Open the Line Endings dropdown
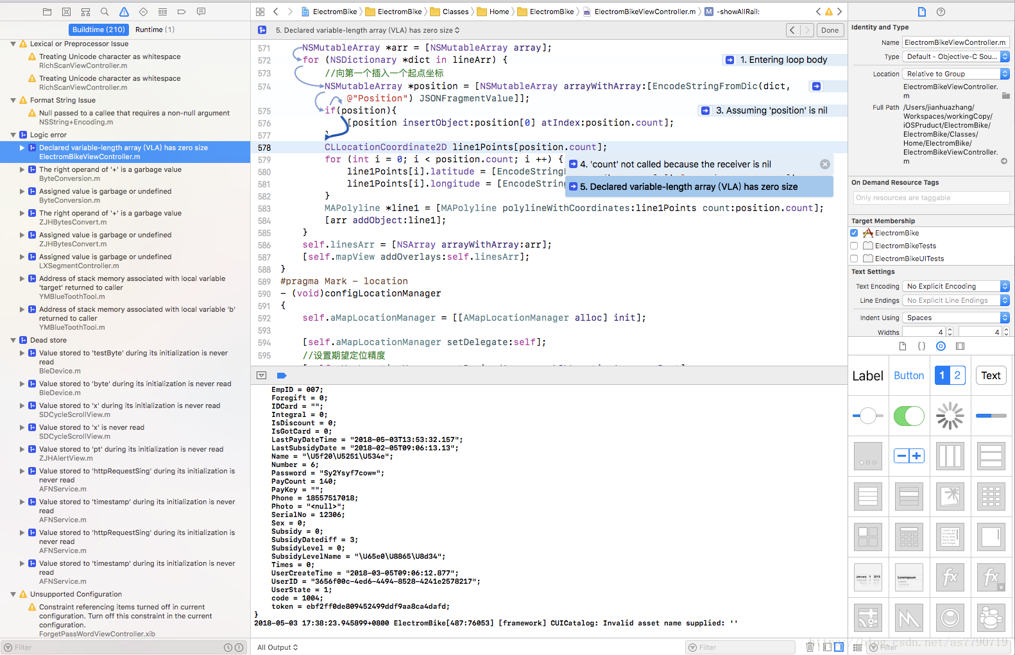Viewport: 1015px width, 655px height. (956, 300)
